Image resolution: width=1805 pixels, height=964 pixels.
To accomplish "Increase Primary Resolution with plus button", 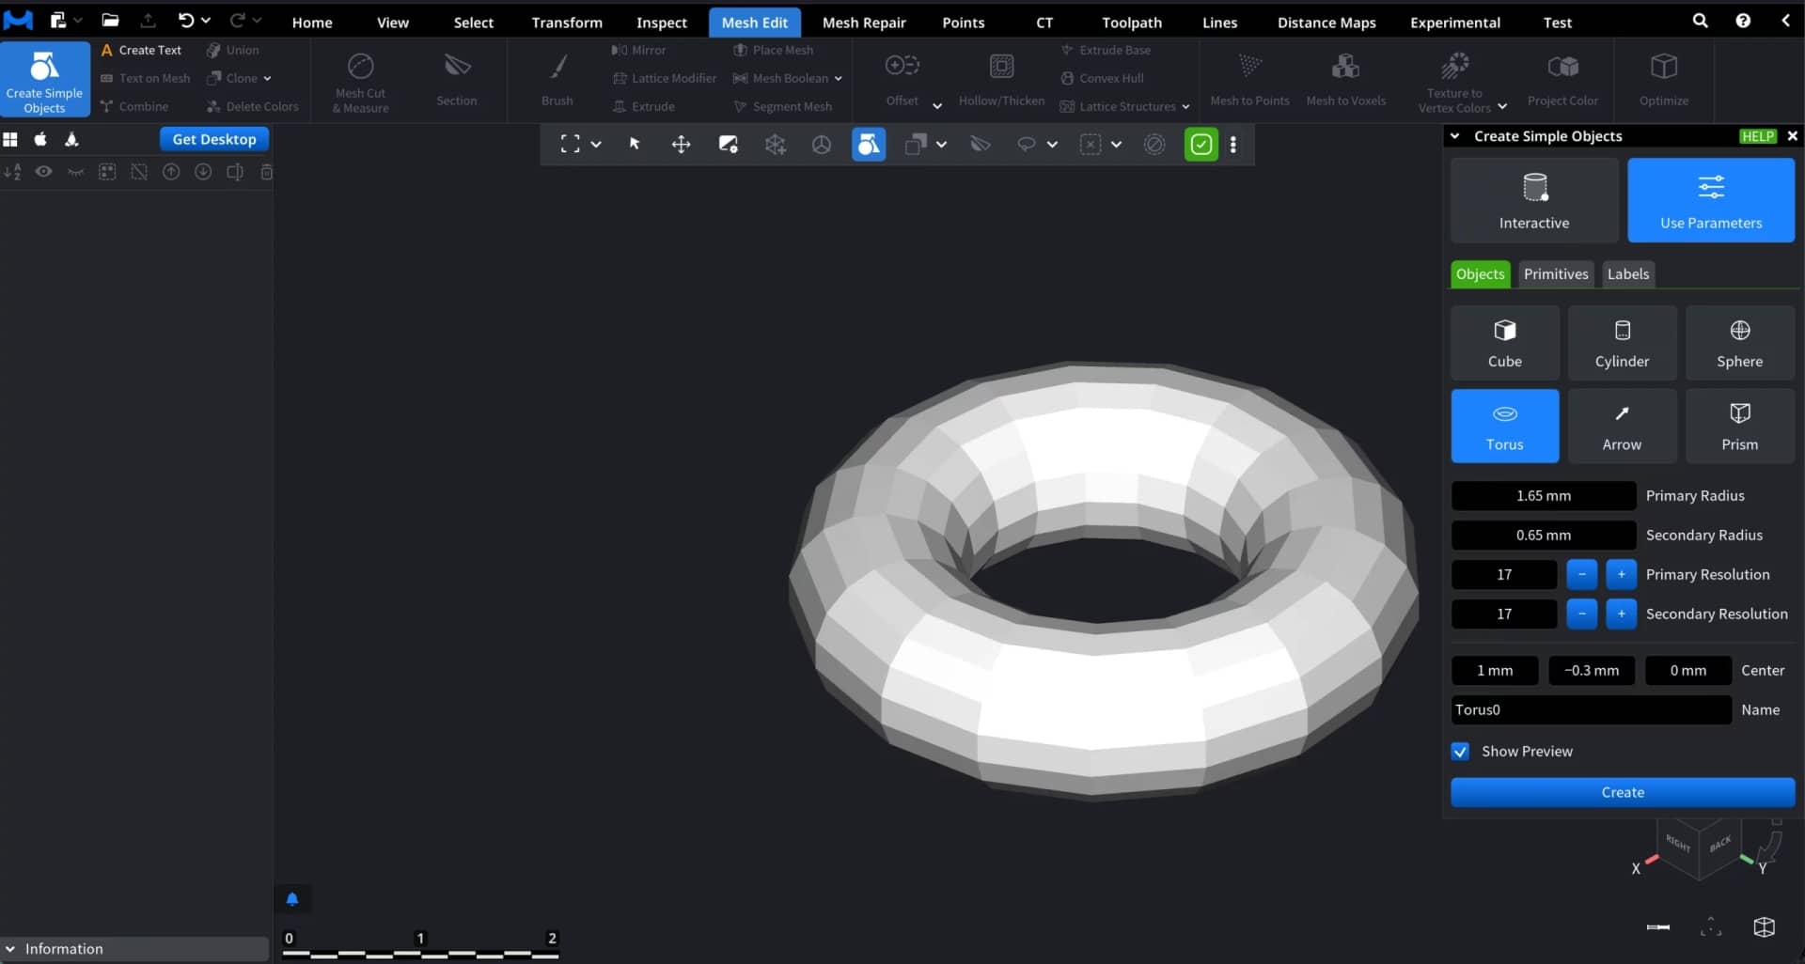I will (x=1621, y=574).
